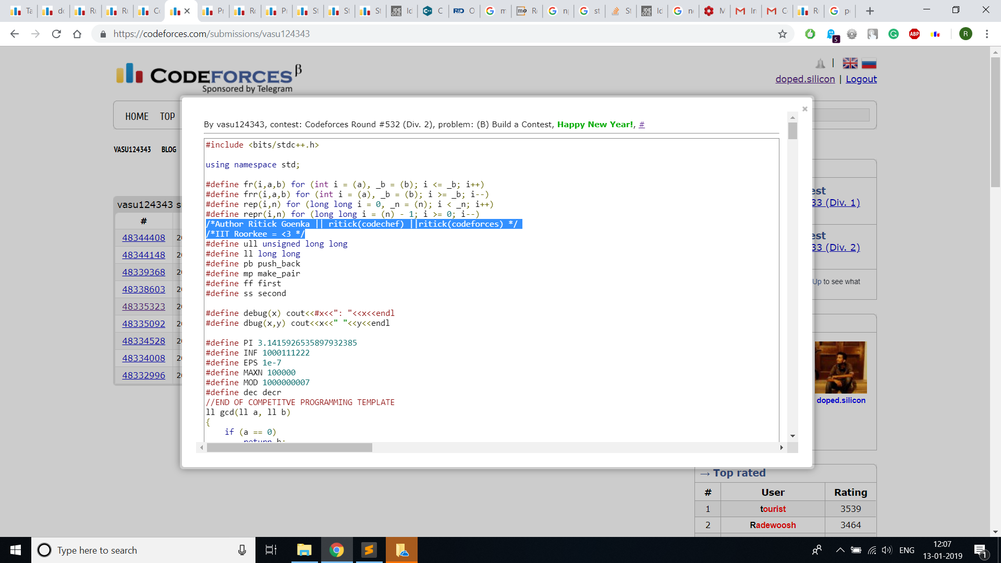Click the code scroll left arrow

[x=201, y=448]
